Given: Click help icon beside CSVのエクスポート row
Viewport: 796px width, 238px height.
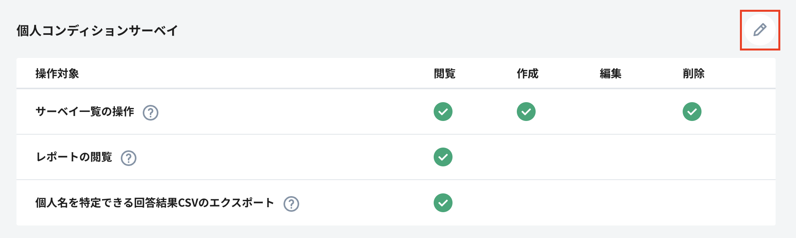Looking at the screenshot, I should (x=291, y=204).
